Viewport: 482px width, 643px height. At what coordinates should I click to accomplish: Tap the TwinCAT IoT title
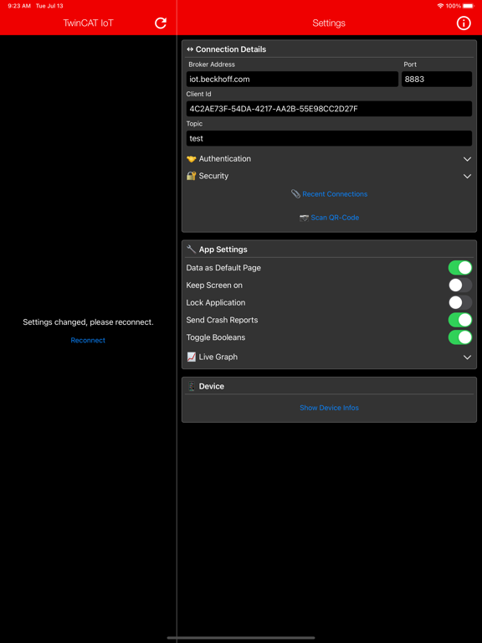tap(88, 23)
